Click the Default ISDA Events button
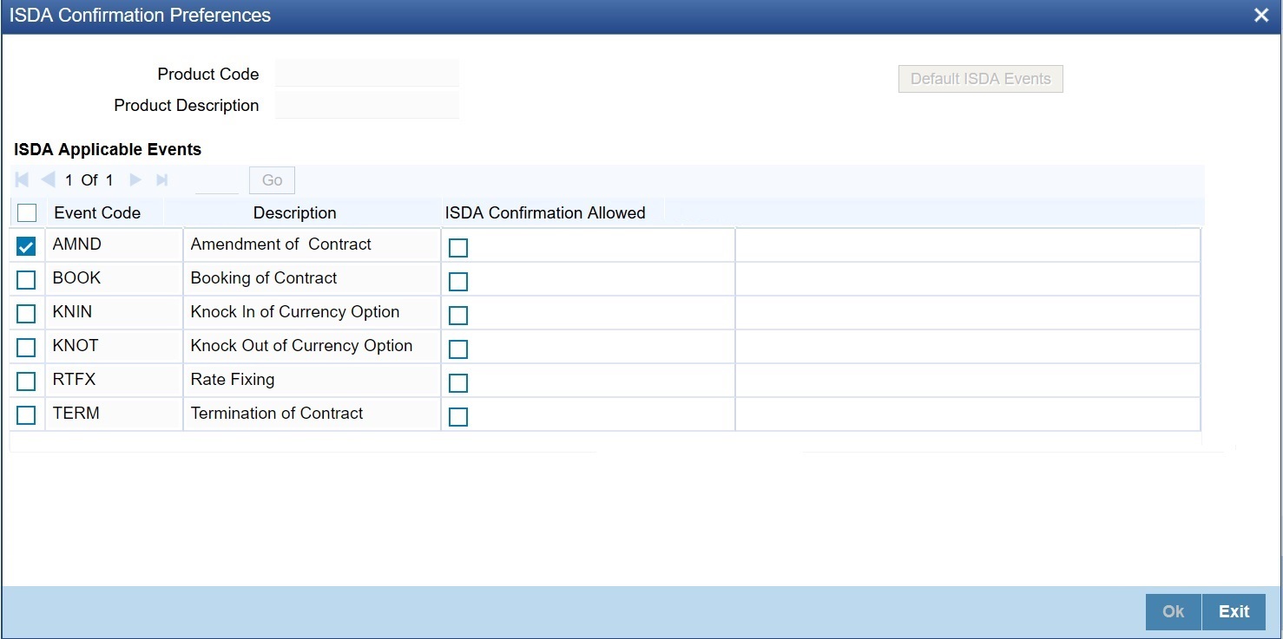The height and width of the screenshot is (639, 1283). (981, 79)
